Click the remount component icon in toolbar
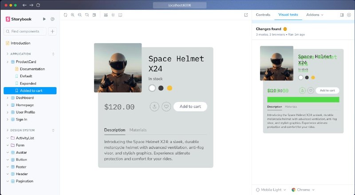 coord(65,15)
